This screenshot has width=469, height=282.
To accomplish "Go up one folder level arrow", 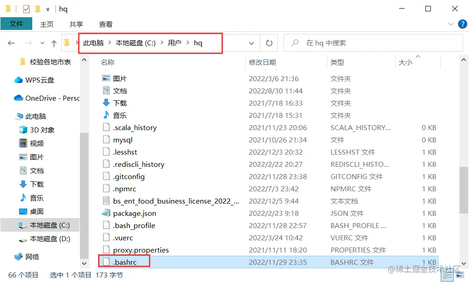I will 54,44.
